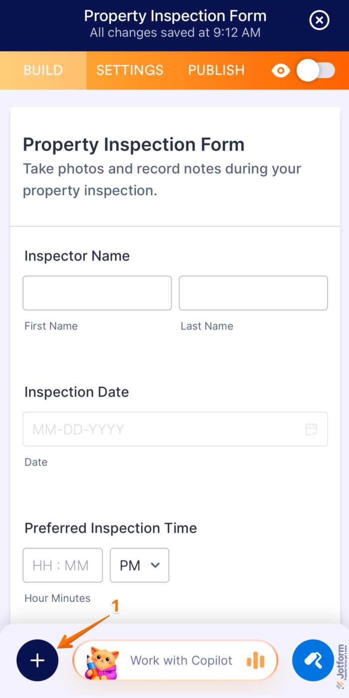Viewport: 349px width, 698px height.
Task: Click the First Name input field
Action: pyautogui.click(x=97, y=293)
